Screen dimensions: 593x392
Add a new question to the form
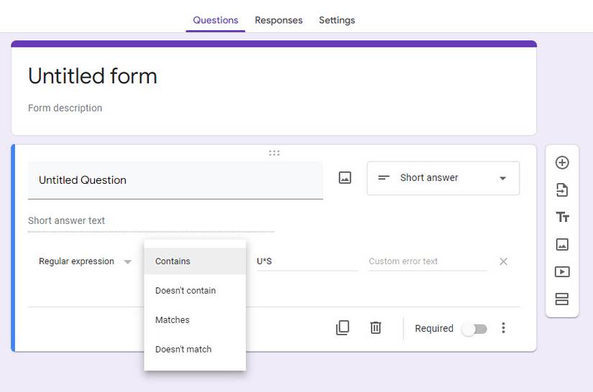[x=562, y=163]
